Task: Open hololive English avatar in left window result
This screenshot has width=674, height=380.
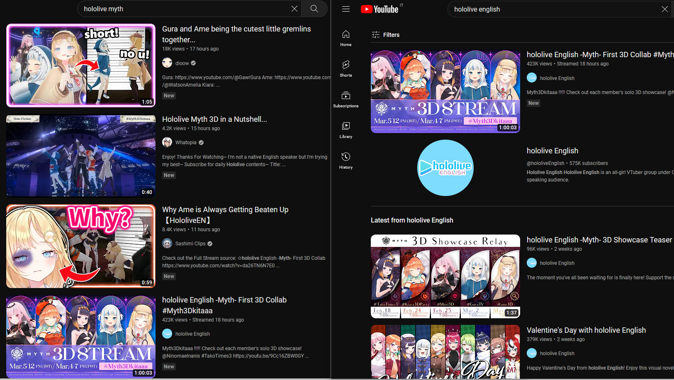Action: click(x=167, y=334)
